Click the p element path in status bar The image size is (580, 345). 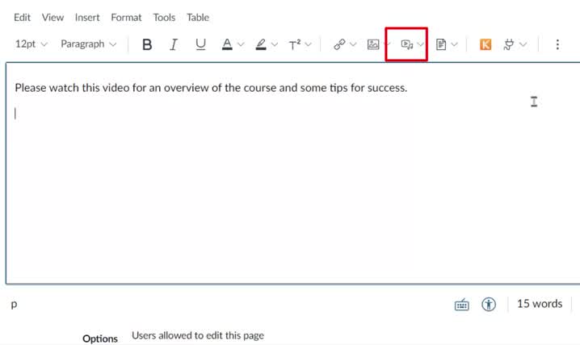(x=14, y=305)
